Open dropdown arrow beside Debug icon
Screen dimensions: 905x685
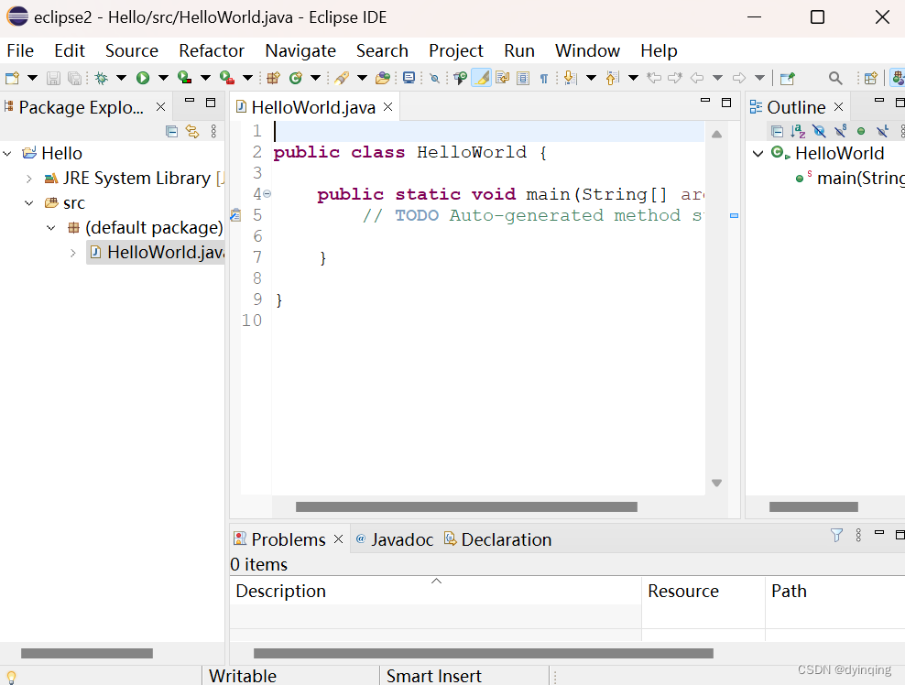[x=121, y=78]
